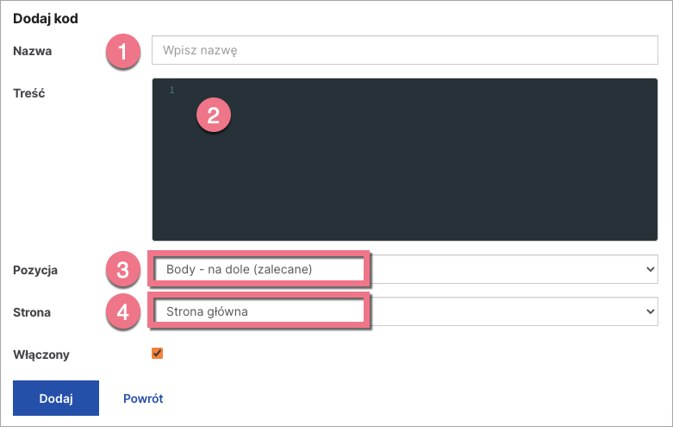Screen dimensions: 673x427
Task: Open the Pozycja dropdown showing Body - na dole
Action: pos(405,269)
